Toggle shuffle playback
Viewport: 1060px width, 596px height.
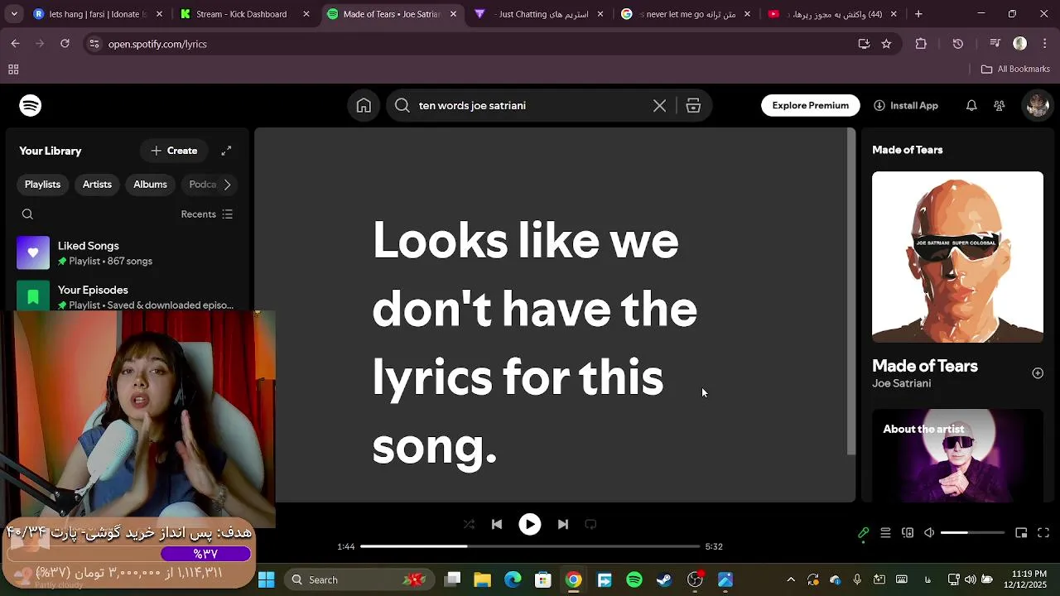[469, 524]
